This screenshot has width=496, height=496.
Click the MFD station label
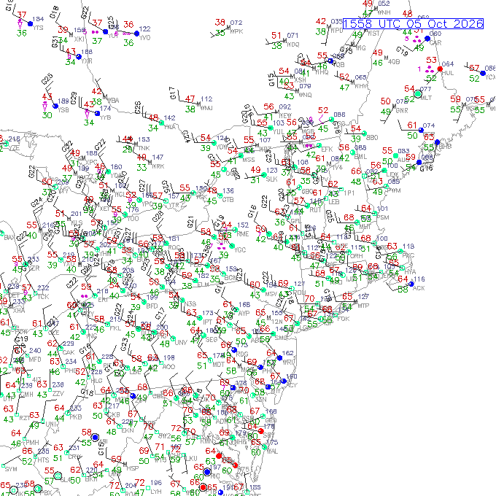click(x=35, y=360)
